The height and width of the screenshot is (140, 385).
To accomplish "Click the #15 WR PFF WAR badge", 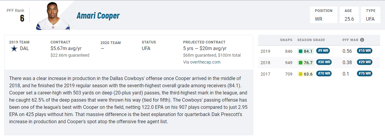I will 364,51.
